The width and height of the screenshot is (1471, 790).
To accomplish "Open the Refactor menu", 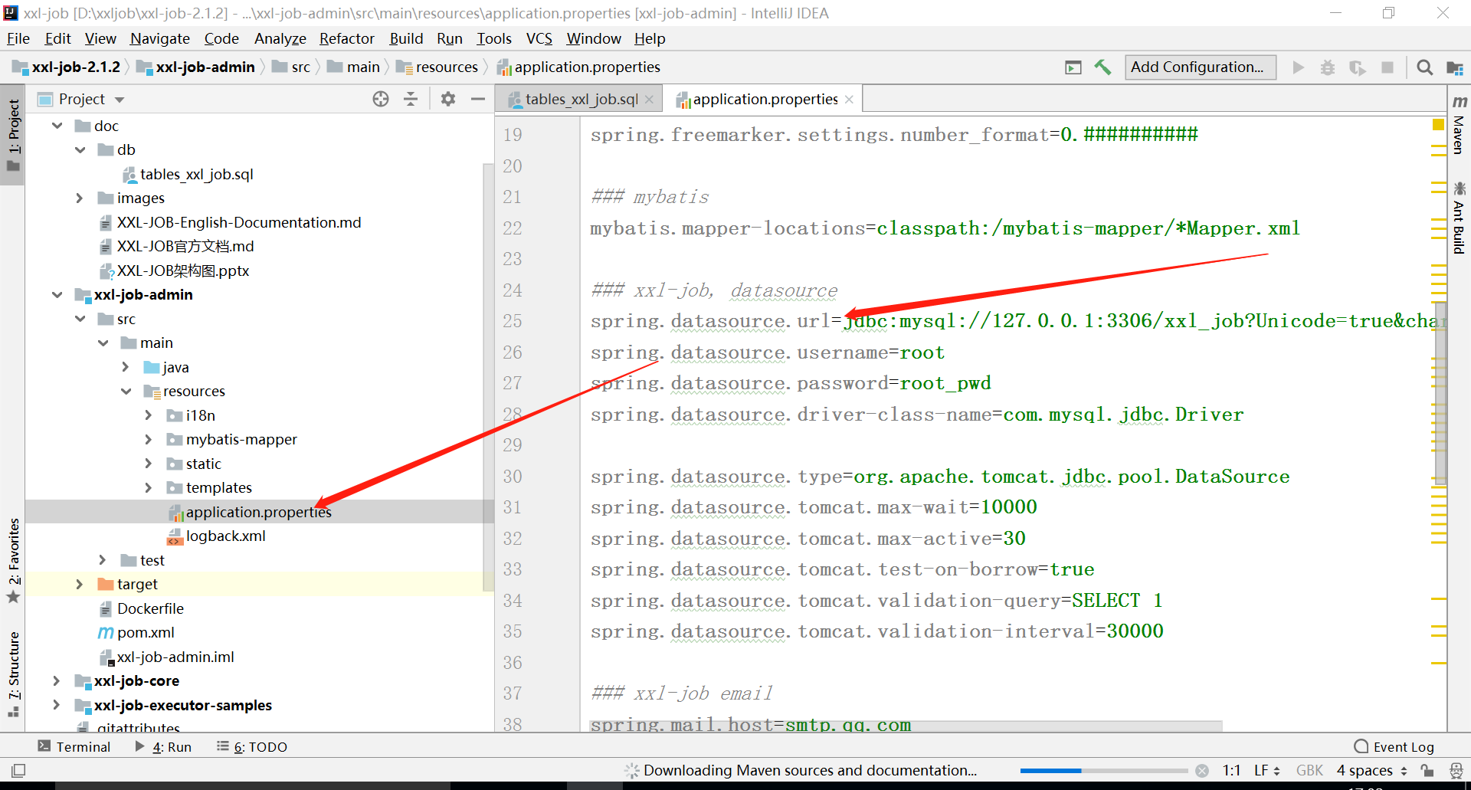I will pyautogui.click(x=347, y=38).
